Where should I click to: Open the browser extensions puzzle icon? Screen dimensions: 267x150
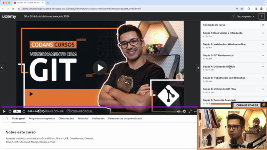pyautogui.click(x=249, y=9)
